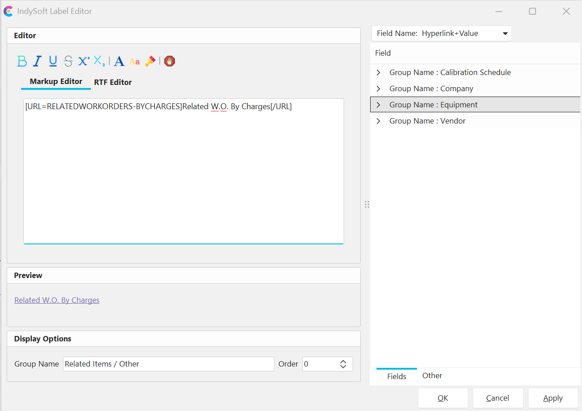Open the font settings (large A icon)
The image size is (582, 411).
(x=119, y=61)
